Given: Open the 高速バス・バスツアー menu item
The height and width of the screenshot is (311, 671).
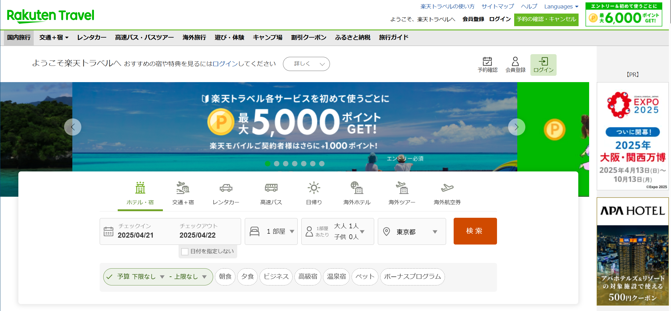Looking at the screenshot, I should pos(144,38).
